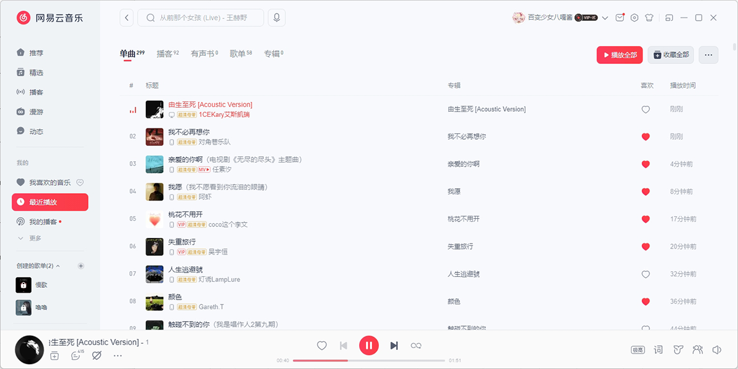Screen dimensions: 738x369
Task: Switch to mini player mode
Action: pyautogui.click(x=669, y=18)
